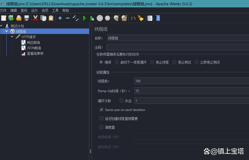Viewport: 249px width, 160px height.
Task: Open the 编辑 menu
Action: click(x=13, y=10)
